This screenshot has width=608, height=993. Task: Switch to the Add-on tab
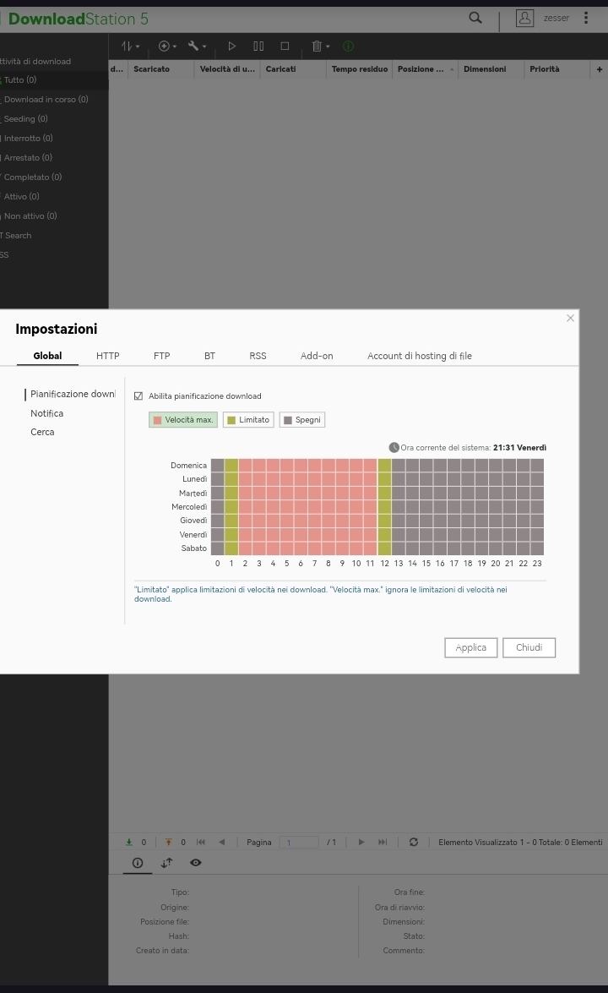[317, 356]
